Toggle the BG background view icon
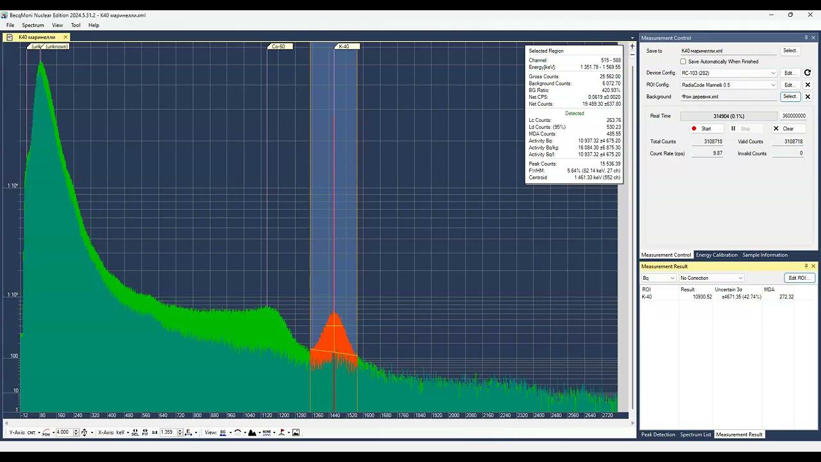 coord(223,432)
